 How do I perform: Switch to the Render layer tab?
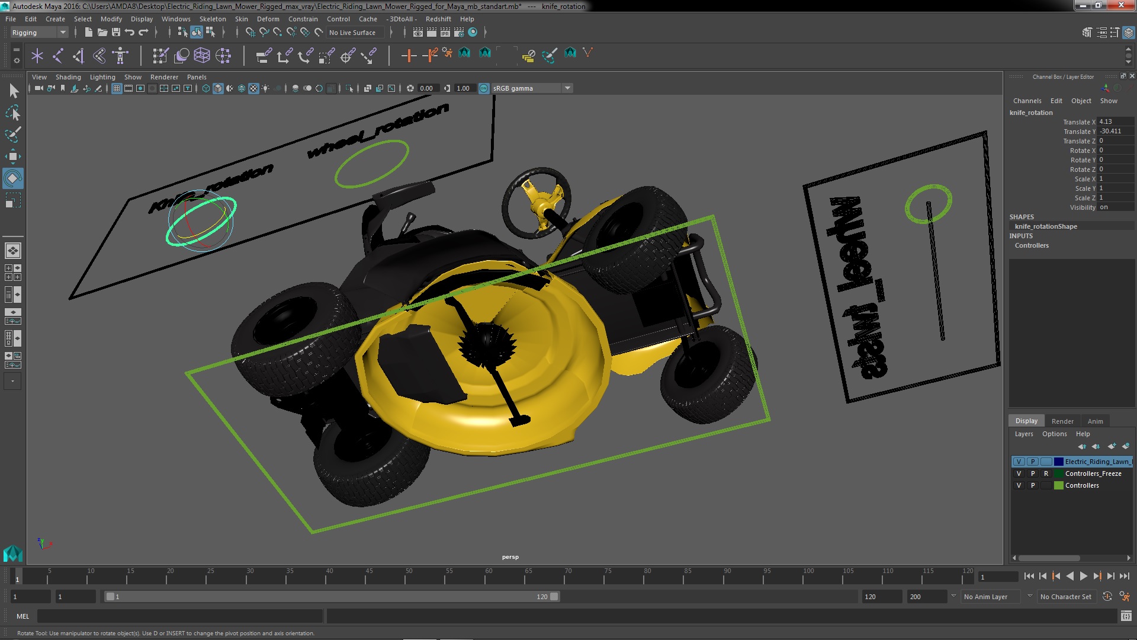tap(1062, 421)
